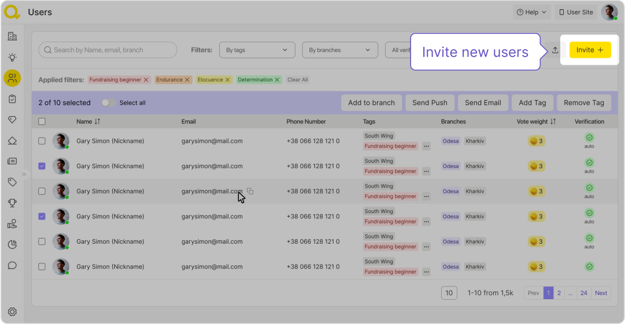
Task: Open settings gear in sidebar
Action: coord(12,312)
